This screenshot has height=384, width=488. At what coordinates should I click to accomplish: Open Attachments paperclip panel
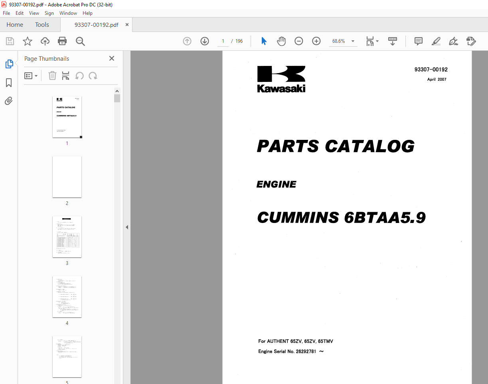pos(9,101)
